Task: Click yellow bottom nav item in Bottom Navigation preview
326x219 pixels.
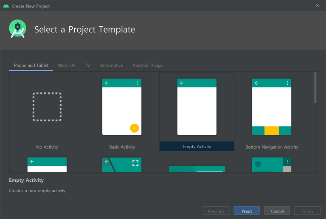Action: pyautogui.click(x=272, y=130)
